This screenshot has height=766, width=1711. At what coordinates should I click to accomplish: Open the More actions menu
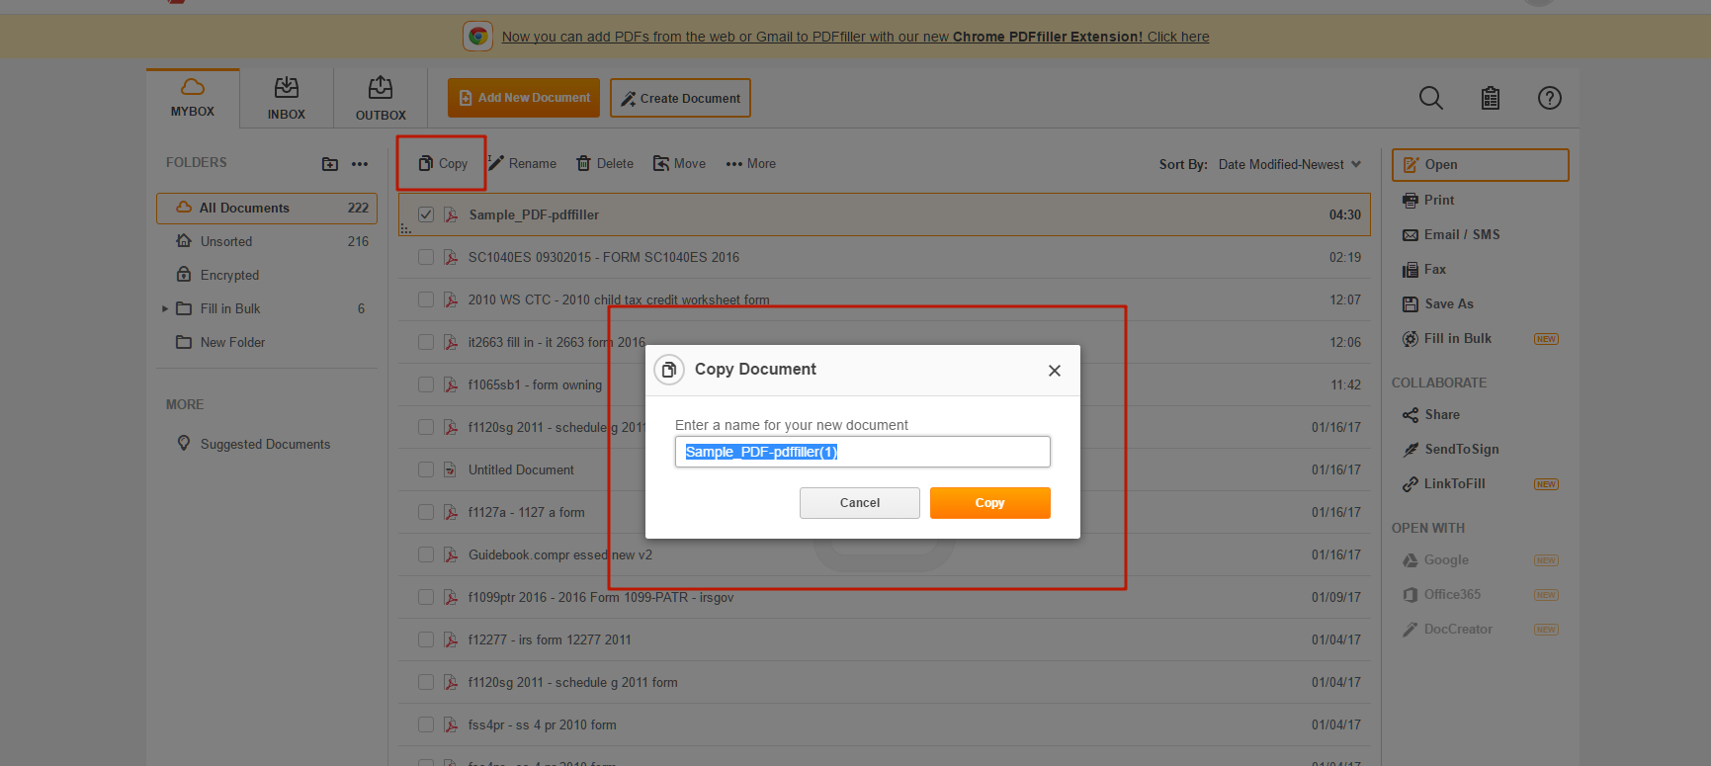point(750,163)
